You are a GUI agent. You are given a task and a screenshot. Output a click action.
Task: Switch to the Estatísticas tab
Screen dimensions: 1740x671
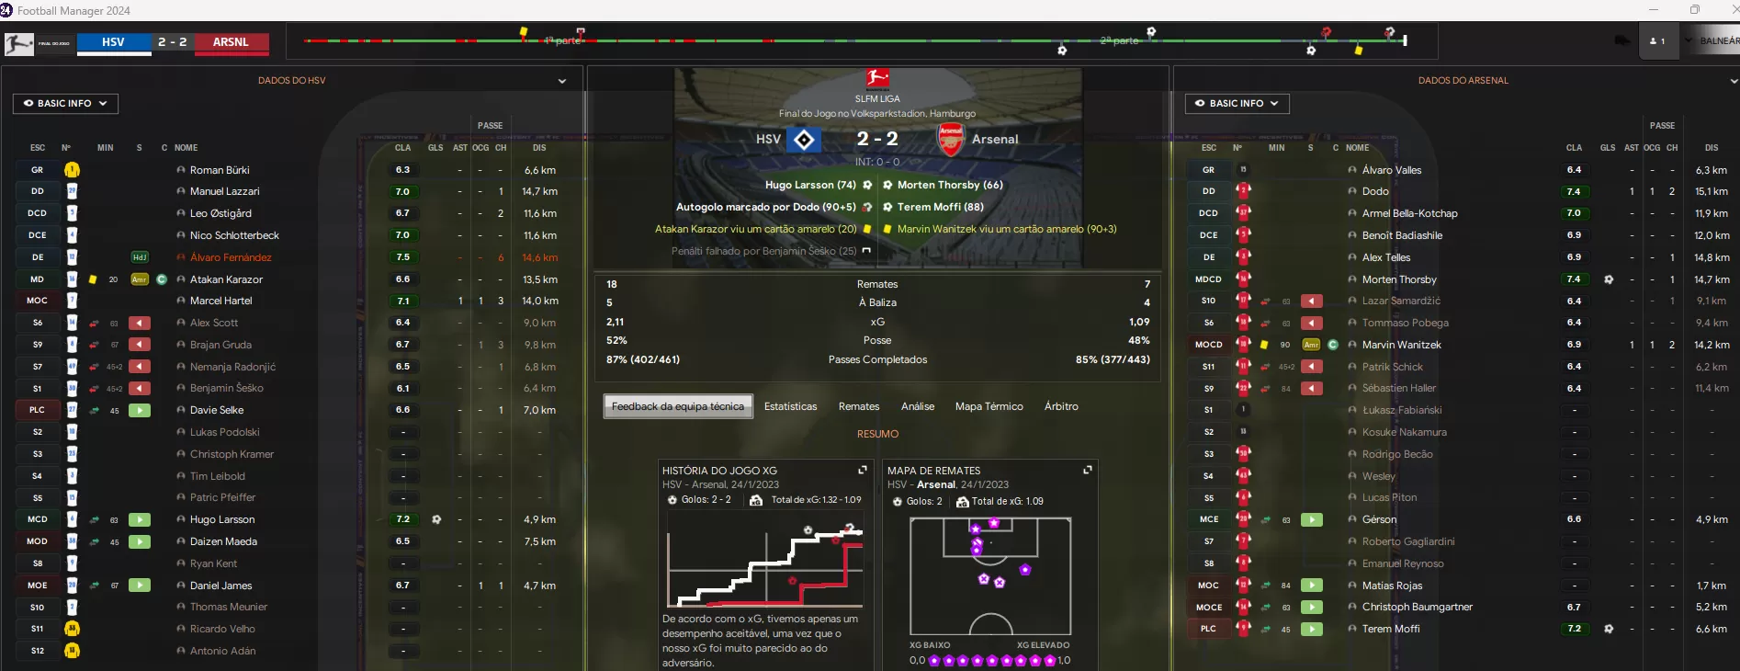pyautogui.click(x=790, y=406)
